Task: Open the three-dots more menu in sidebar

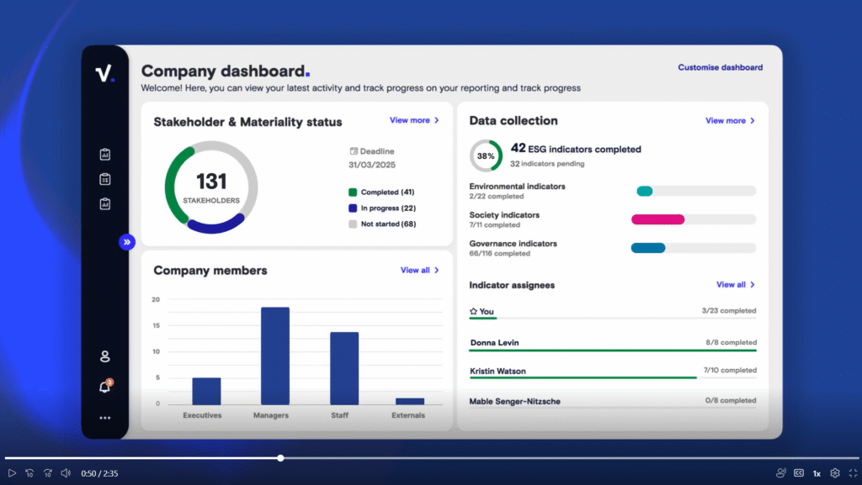Action: tap(105, 418)
